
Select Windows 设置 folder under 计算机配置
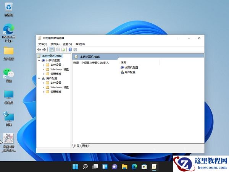[60, 69]
